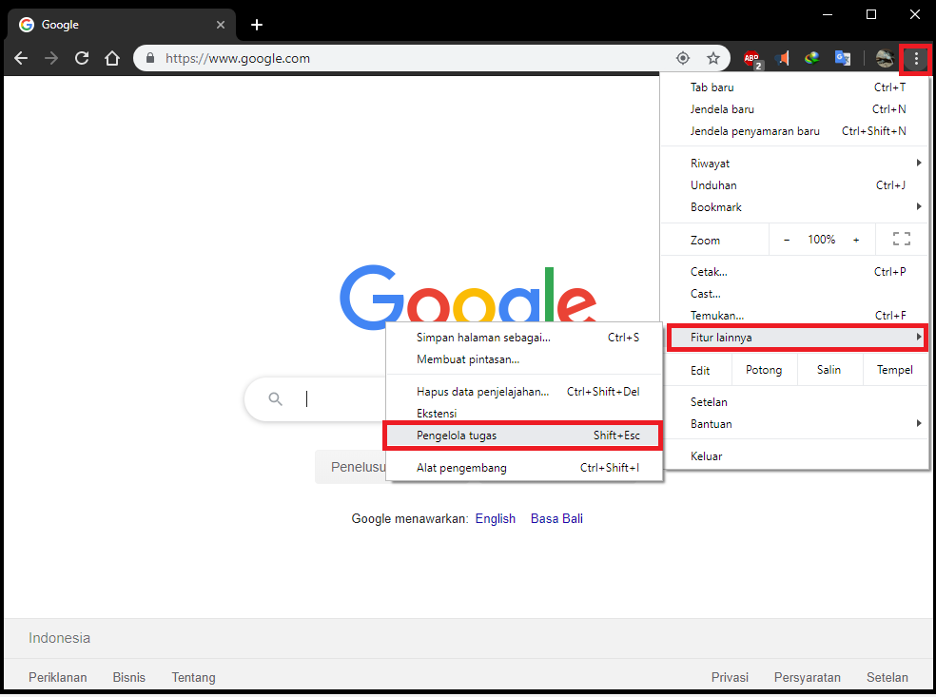Image resolution: width=936 pixels, height=697 pixels.
Task: Increase zoom with plus button
Action: click(856, 240)
